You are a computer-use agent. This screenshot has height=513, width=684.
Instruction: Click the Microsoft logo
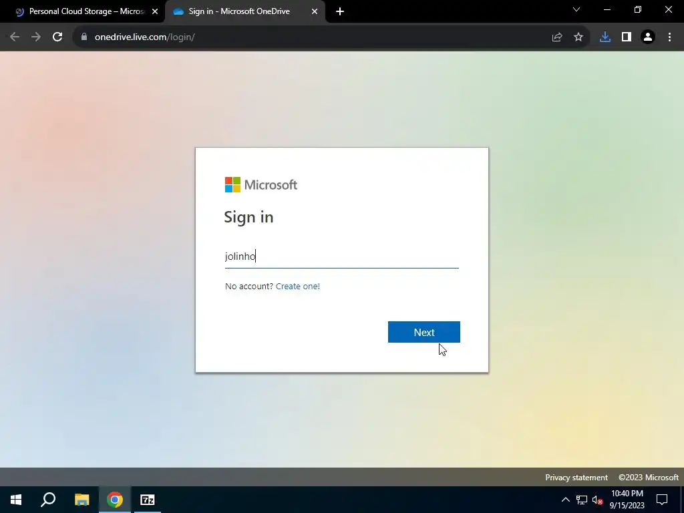(x=261, y=184)
